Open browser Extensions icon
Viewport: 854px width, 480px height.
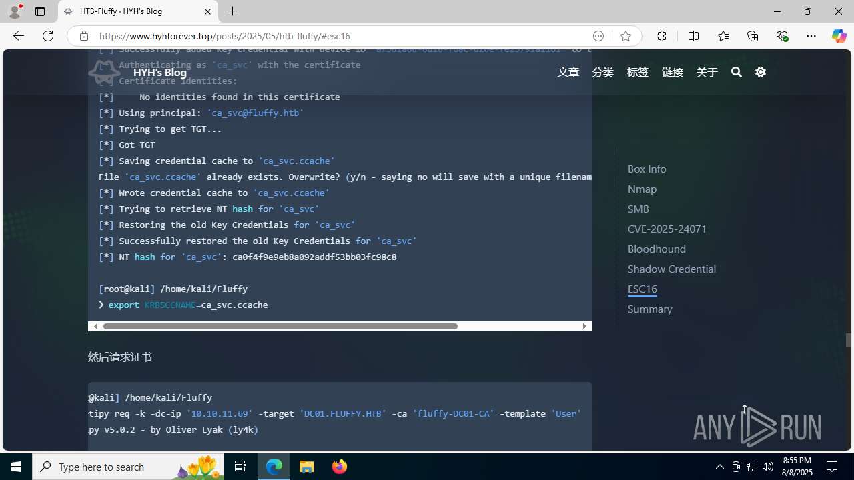(661, 36)
